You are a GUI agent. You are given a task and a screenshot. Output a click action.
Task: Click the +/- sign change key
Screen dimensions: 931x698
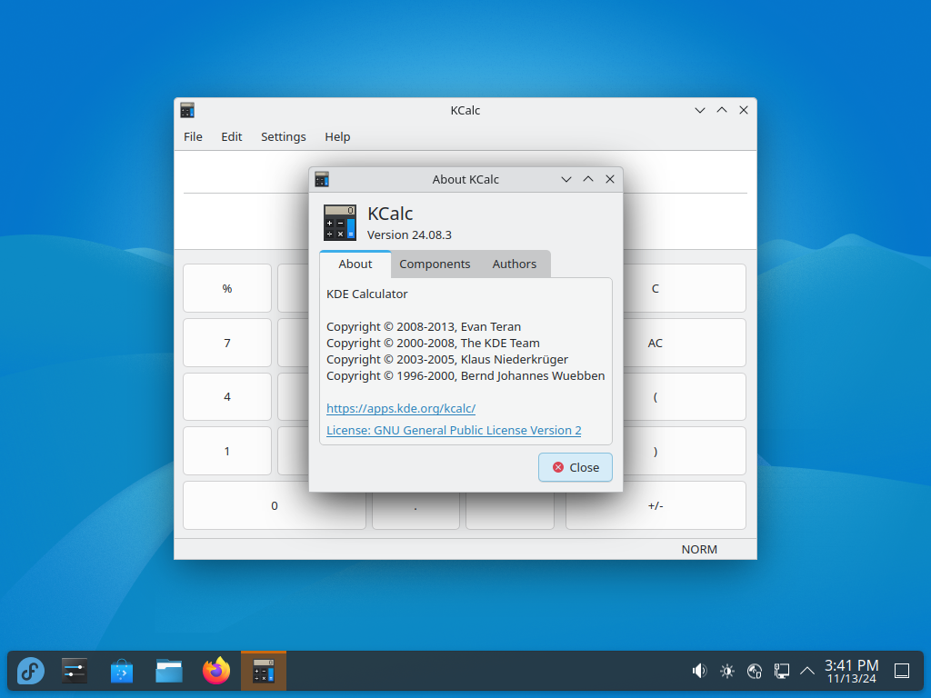[656, 505]
